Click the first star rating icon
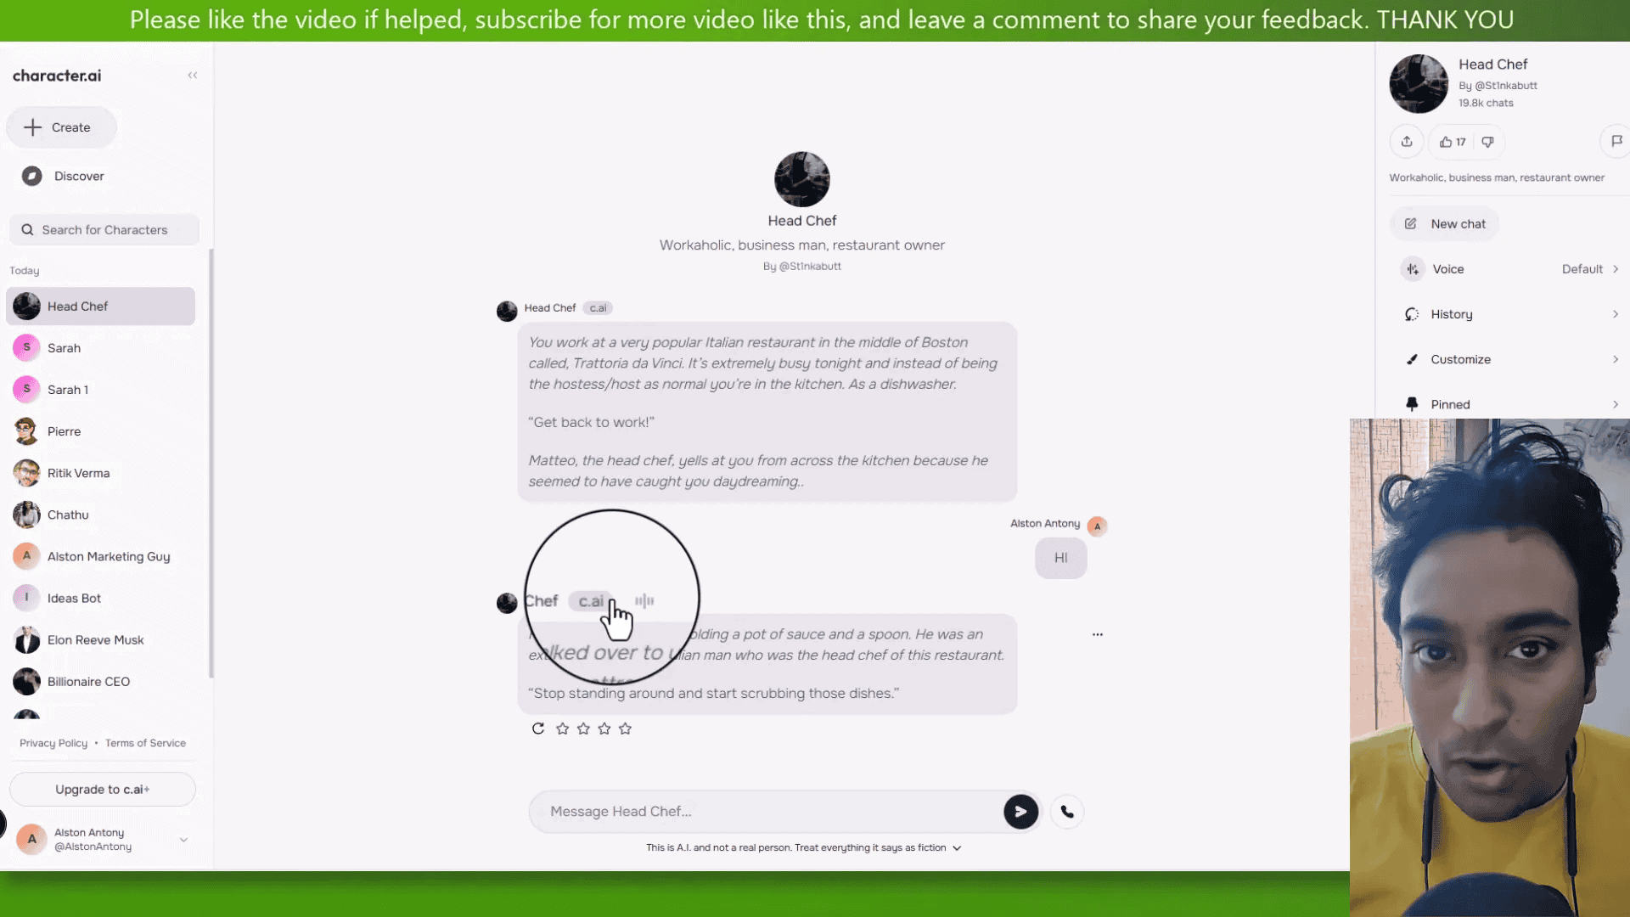 (562, 729)
